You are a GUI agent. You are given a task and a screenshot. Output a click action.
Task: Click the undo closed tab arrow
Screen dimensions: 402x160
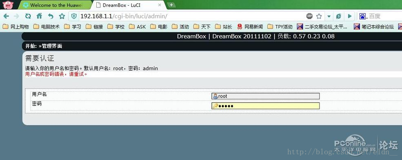51,16
